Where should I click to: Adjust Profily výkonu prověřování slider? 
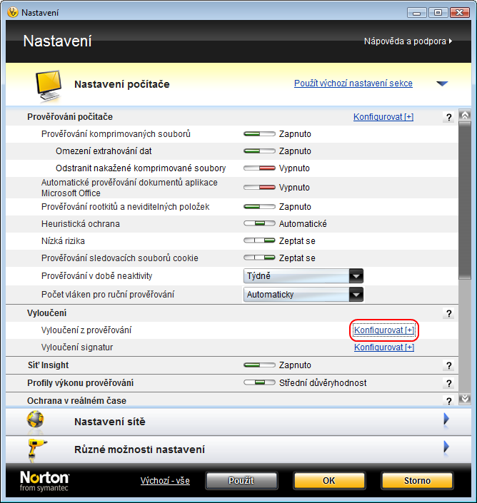pos(259,382)
